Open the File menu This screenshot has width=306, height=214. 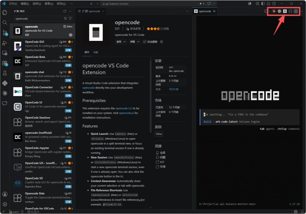[13, 4]
